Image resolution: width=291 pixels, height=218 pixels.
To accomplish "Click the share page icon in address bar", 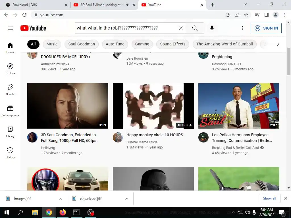I will tap(237, 15).
